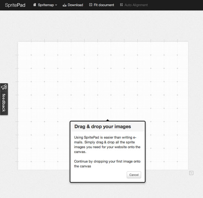Image resolution: width=203 pixels, height=198 pixels.
Task: Click the Spritemap document icon
Action: tap(35, 5)
